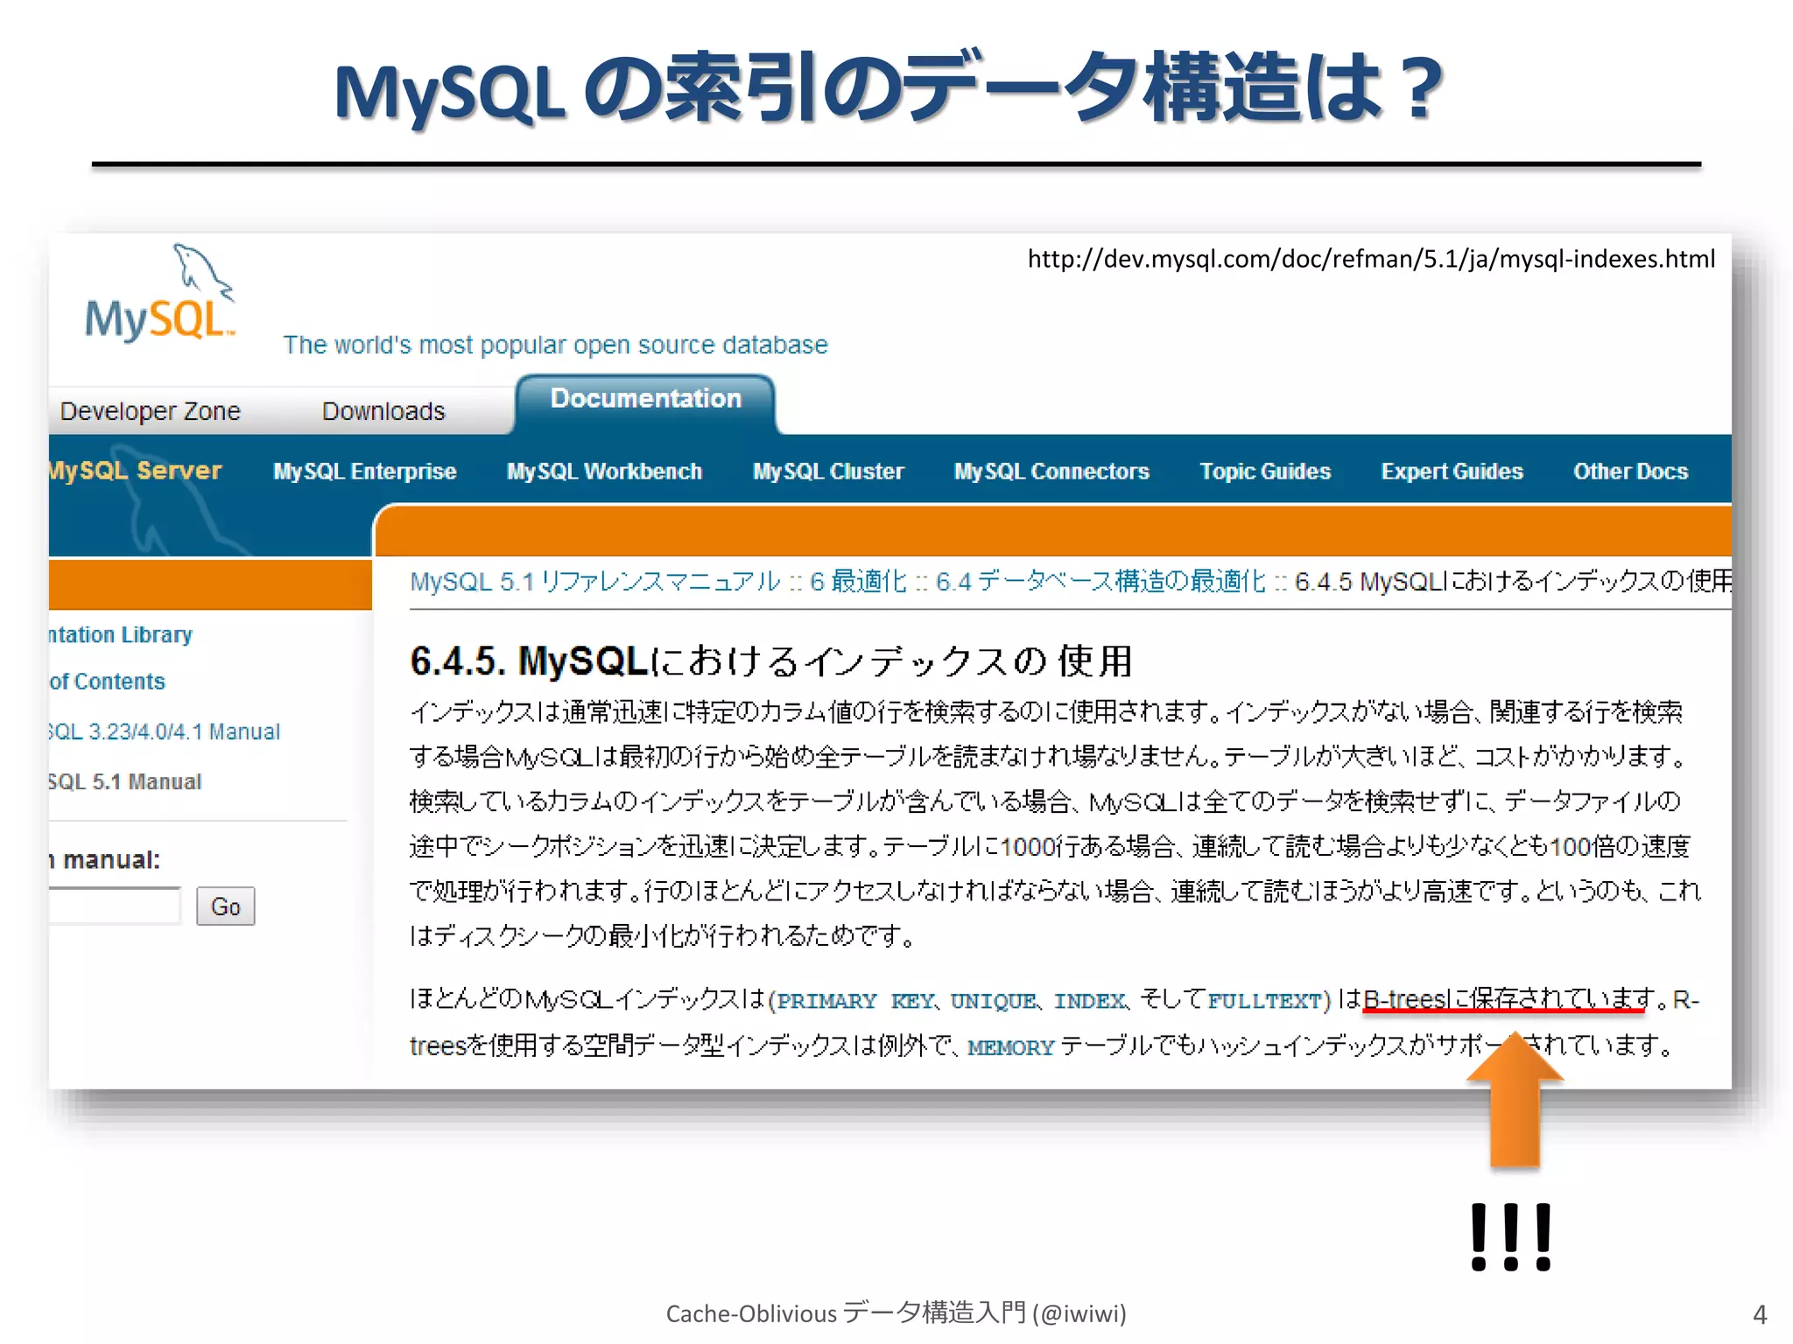Open Topic Guides section
Screen dimensions: 1793x1344
1265,472
